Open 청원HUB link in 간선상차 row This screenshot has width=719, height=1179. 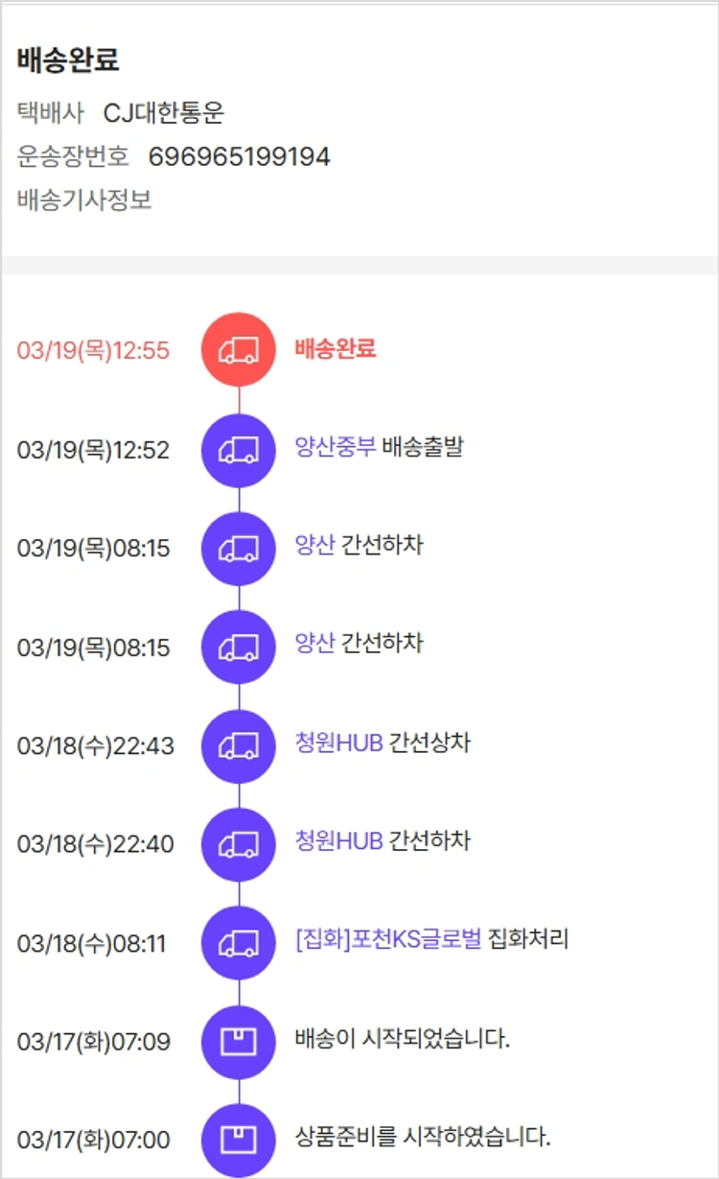(x=339, y=743)
